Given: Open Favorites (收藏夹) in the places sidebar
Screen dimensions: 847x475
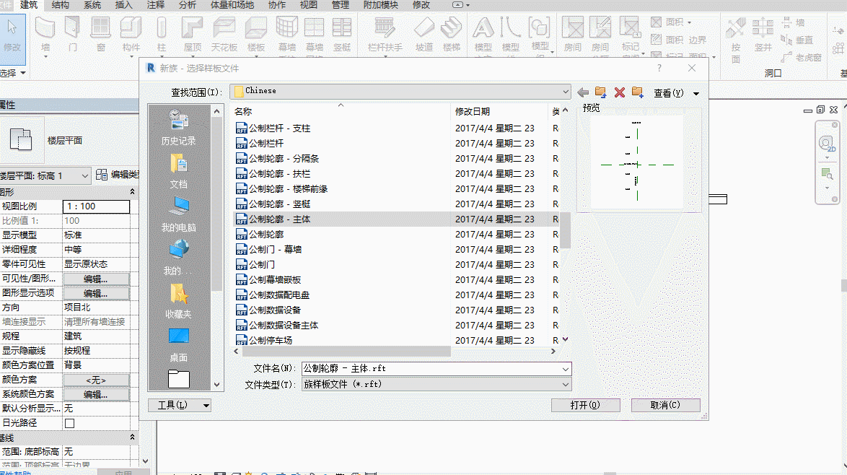Looking at the screenshot, I should pyautogui.click(x=179, y=301).
